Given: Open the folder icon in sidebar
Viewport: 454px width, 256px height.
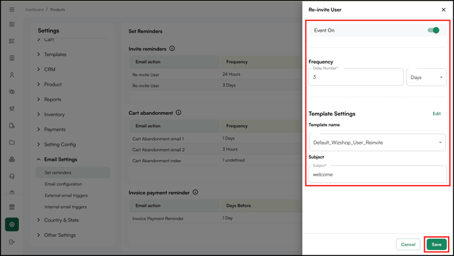Looking at the screenshot, I should (x=12, y=143).
